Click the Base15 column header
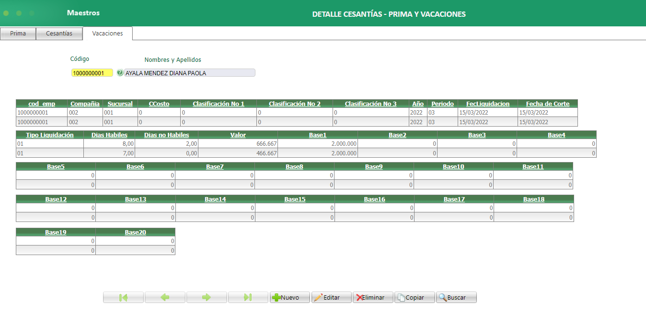 tap(295, 199)
